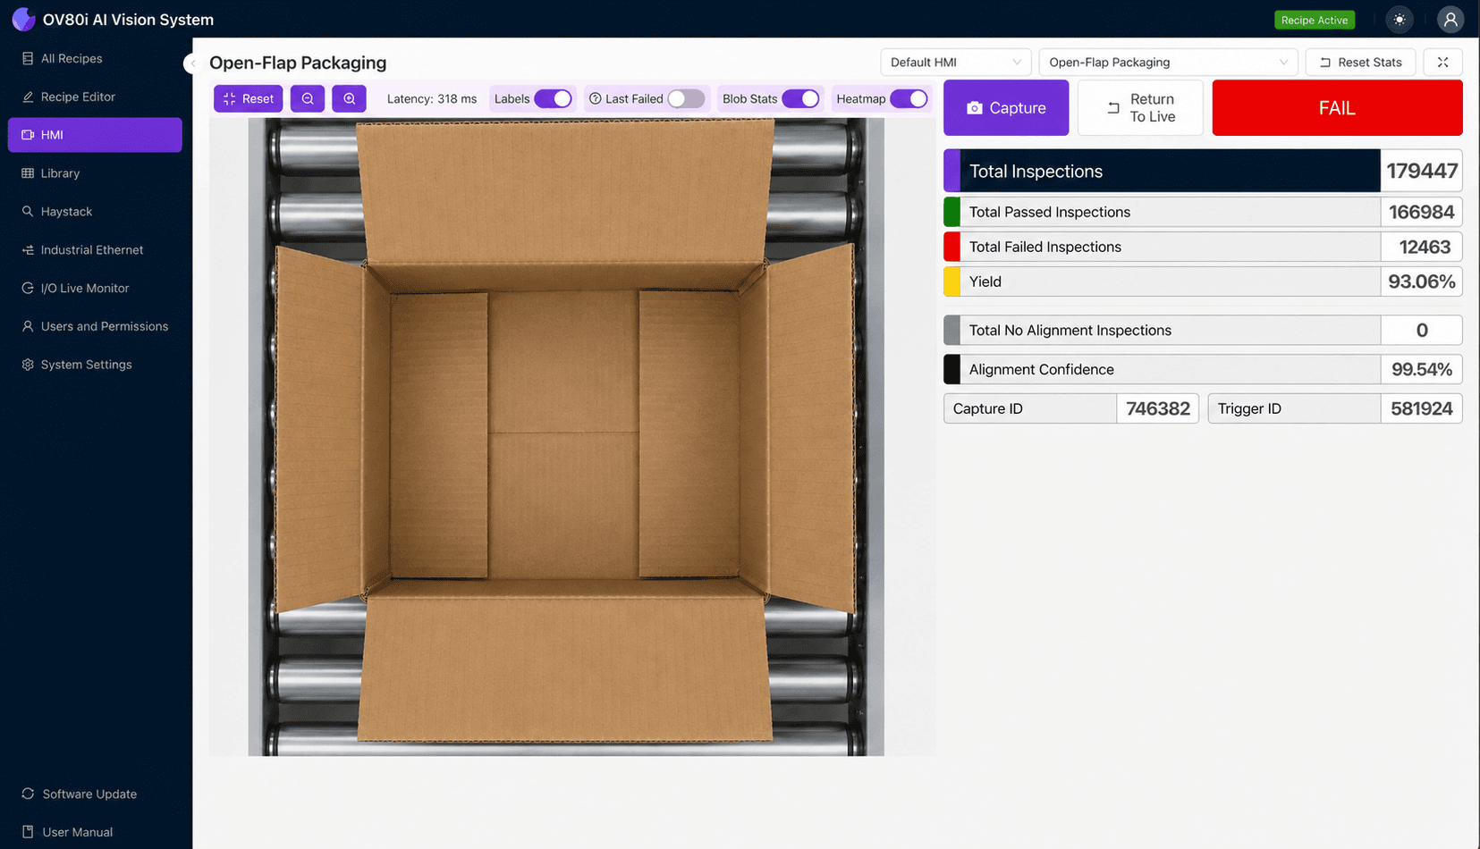Viewport: 1480px width, 849px height.
Task: Disable the Heatmap toggle
Action: [x=909, y=99]
